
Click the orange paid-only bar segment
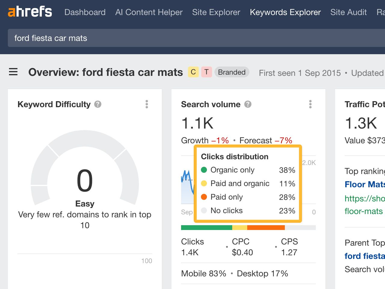[x=266, y=228]
